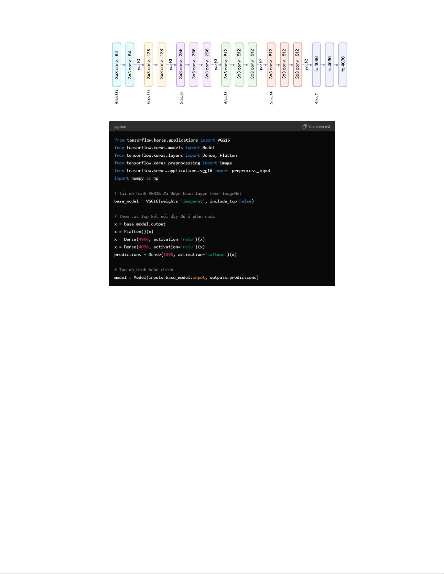
Task: Click the 'Size:56' label under the diagram
Action: [181, 97]
